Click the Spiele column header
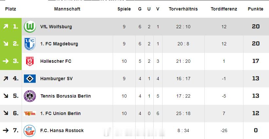Screen dimensions: 269x139 (x=124, y=9)
